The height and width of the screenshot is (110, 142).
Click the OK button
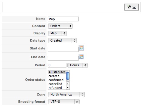(x=131, y=7)
